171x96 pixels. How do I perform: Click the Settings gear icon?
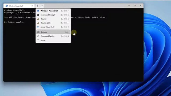(38, 32)
